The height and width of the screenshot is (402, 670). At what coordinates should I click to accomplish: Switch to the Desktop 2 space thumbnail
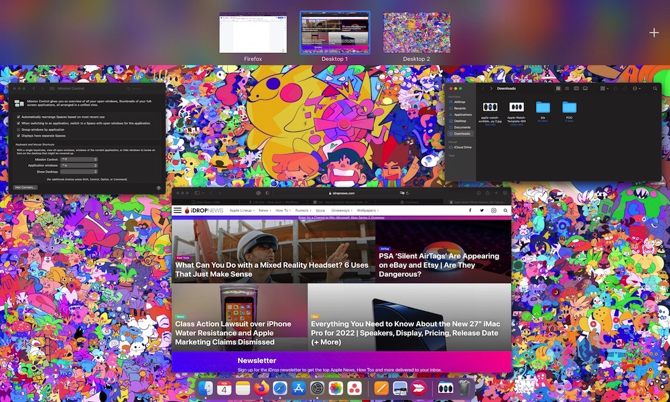[x=417, y=33]
